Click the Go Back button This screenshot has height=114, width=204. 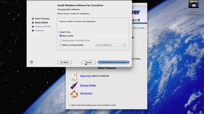click(64, 62)
